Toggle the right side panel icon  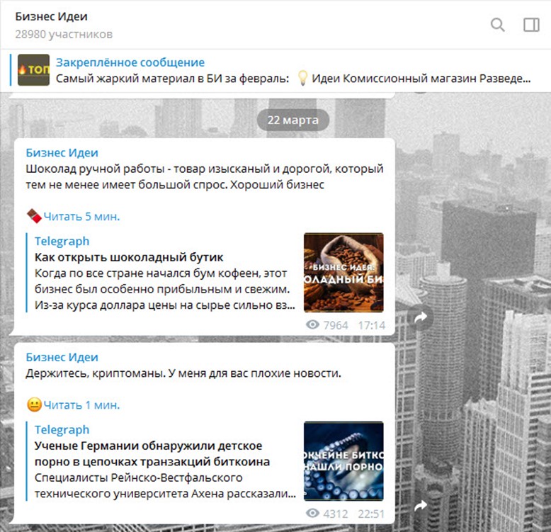(531, 25)
